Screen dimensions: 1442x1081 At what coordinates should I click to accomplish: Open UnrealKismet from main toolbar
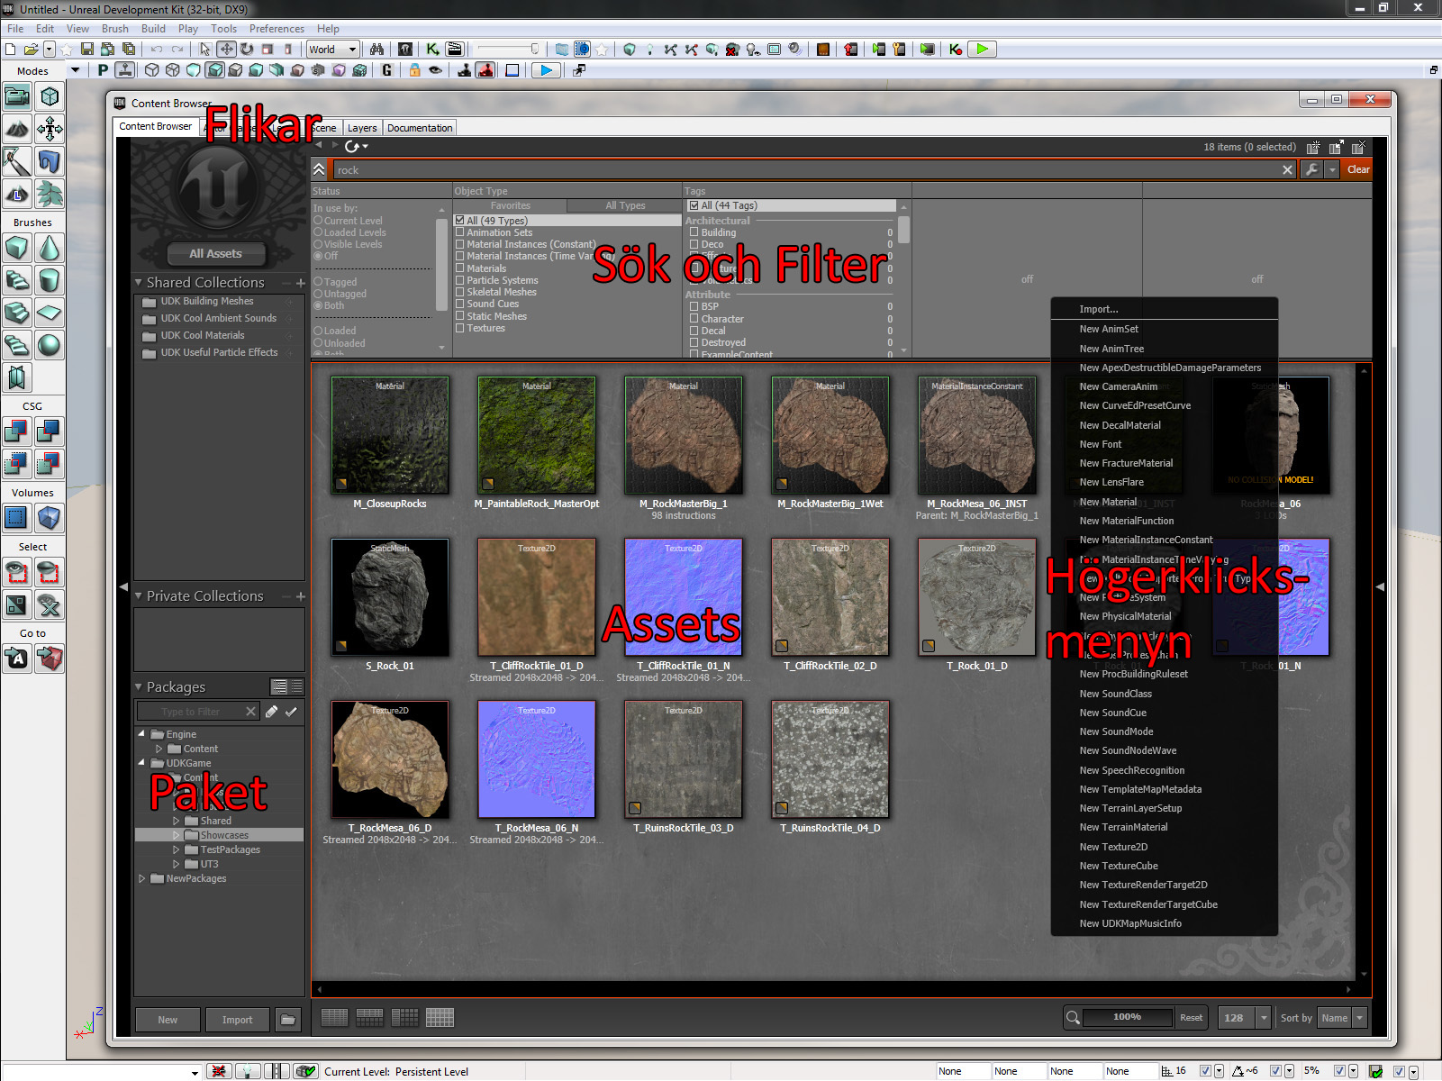coord(433,50)
